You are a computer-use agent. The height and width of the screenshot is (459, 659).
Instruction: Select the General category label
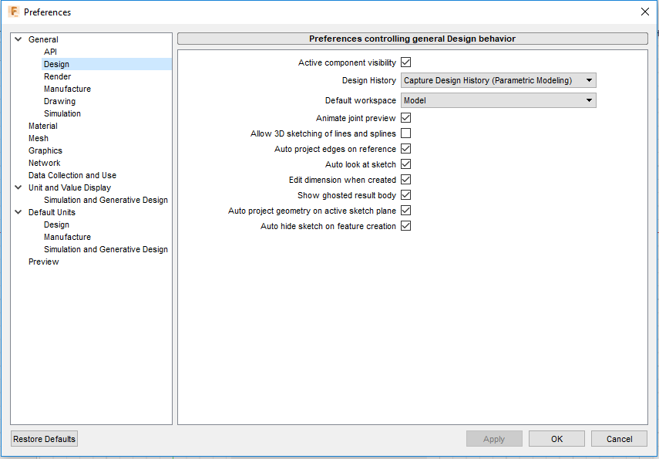43,39
